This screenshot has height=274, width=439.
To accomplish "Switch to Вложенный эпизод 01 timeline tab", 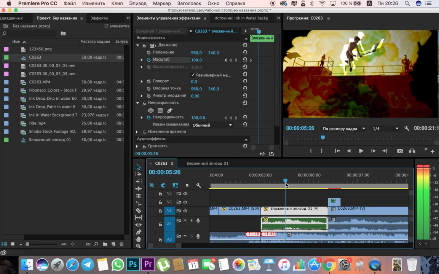I will pyautogui.click(x=207, y=163).
